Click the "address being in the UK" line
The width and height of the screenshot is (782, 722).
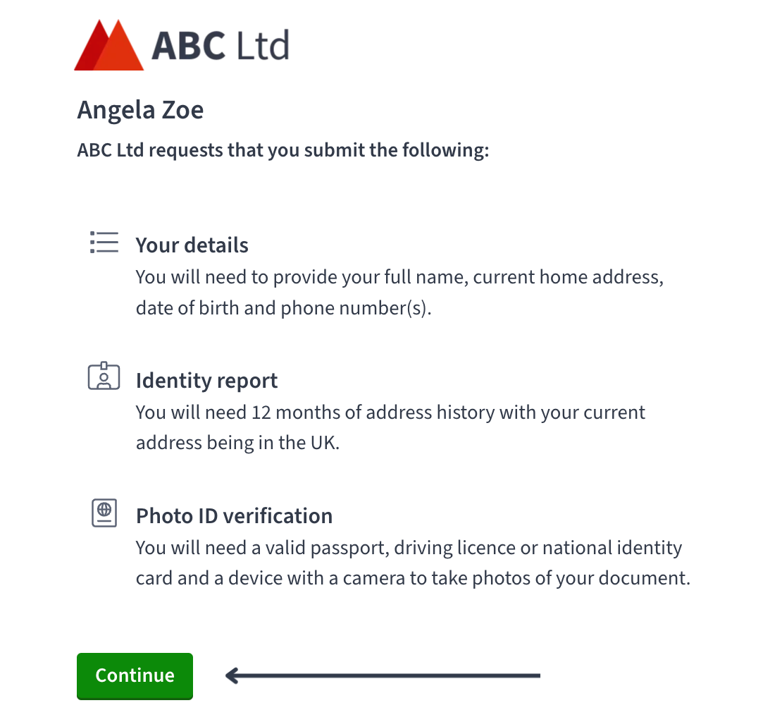click(237, 443)
